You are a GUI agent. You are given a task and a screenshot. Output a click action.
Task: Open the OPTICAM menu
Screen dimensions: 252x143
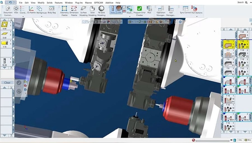(99, 3)
